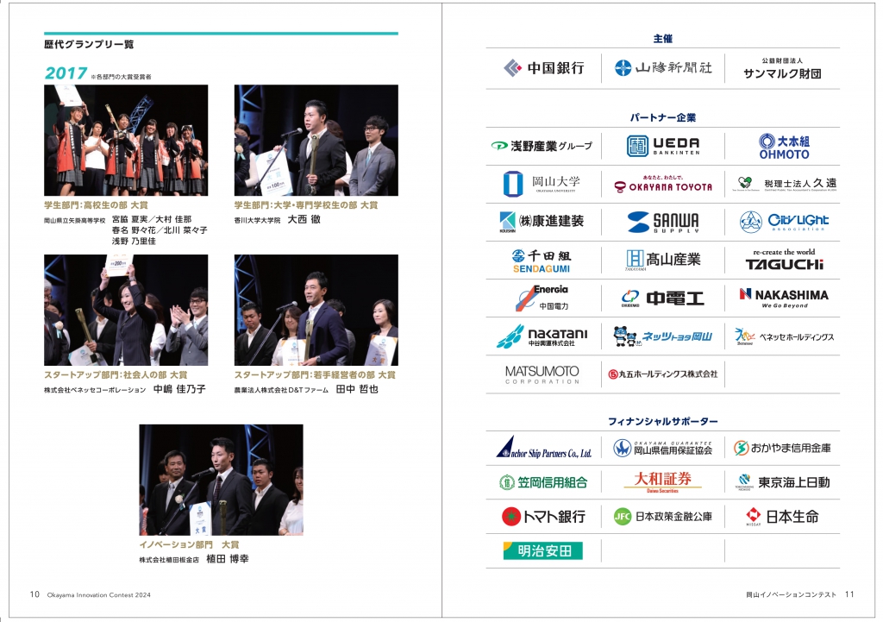Select the 主催 section heading
The image size is (883, 622).
point(663,38)
